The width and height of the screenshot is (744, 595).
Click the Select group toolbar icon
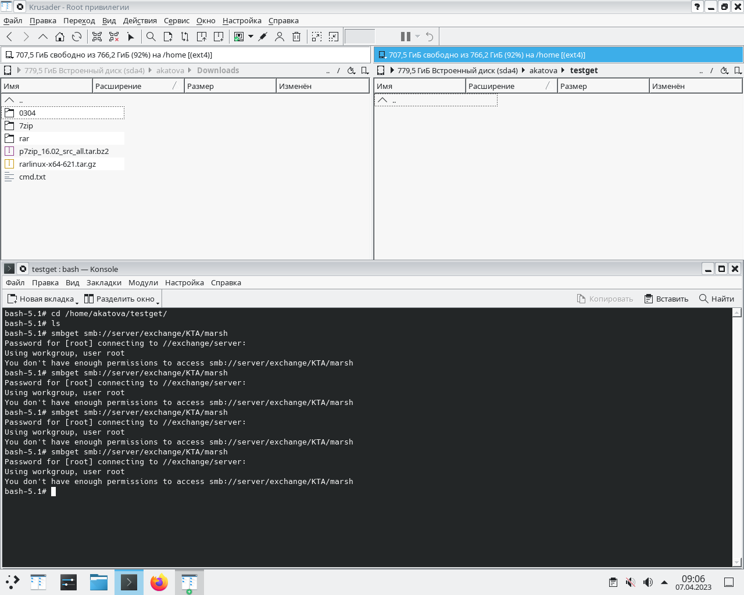point(97,37)
